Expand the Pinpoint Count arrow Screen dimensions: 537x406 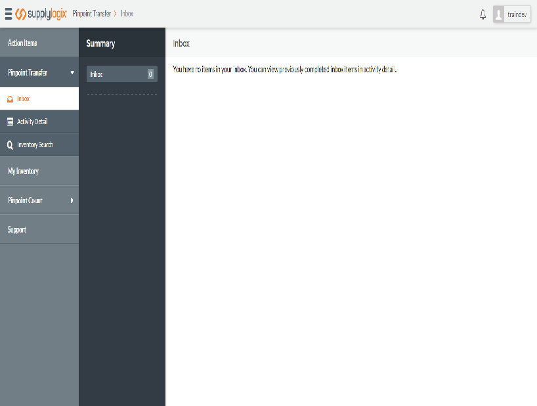72,200
